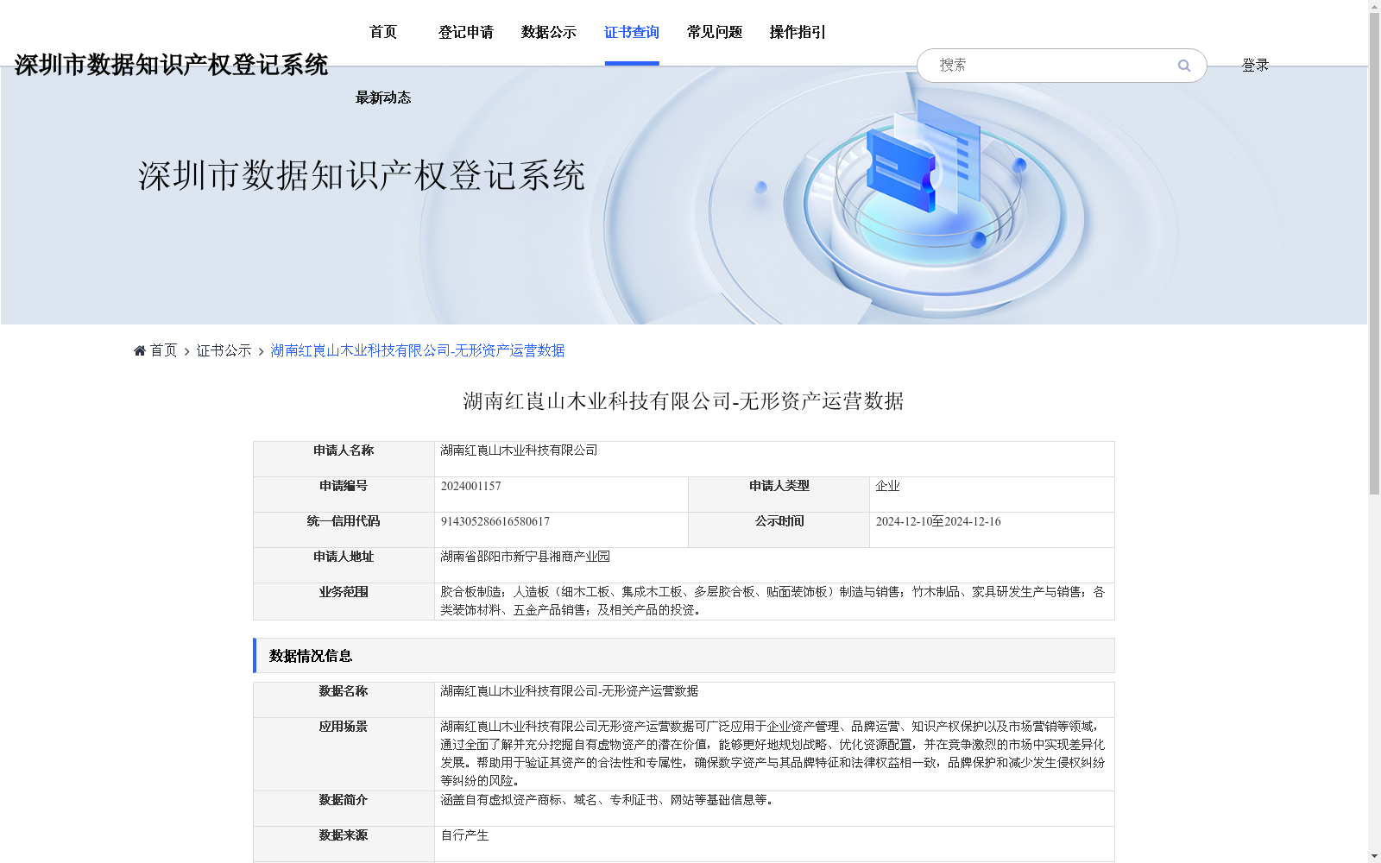
Task: Click the 申请编号 label cell
Action: point(344,494)
